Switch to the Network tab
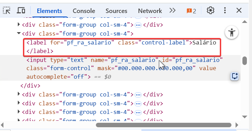 pos(150,11)
